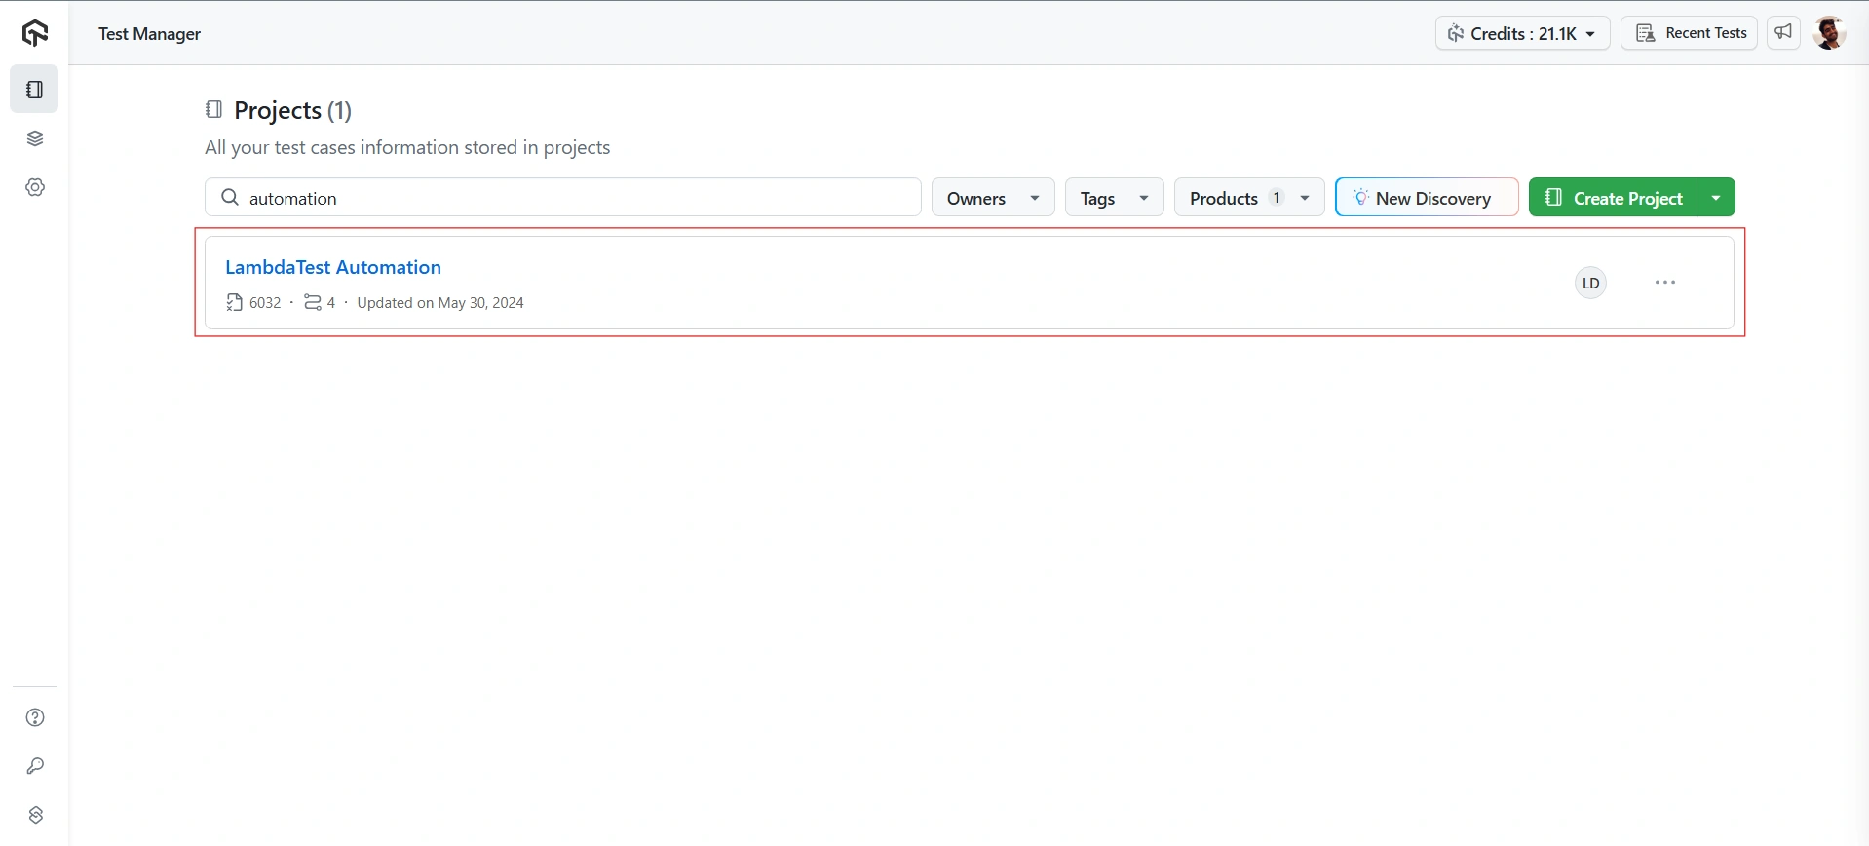Click the New Discovery button
The height and width of the screenshot is (846, 1869).
coord(1426,198)
